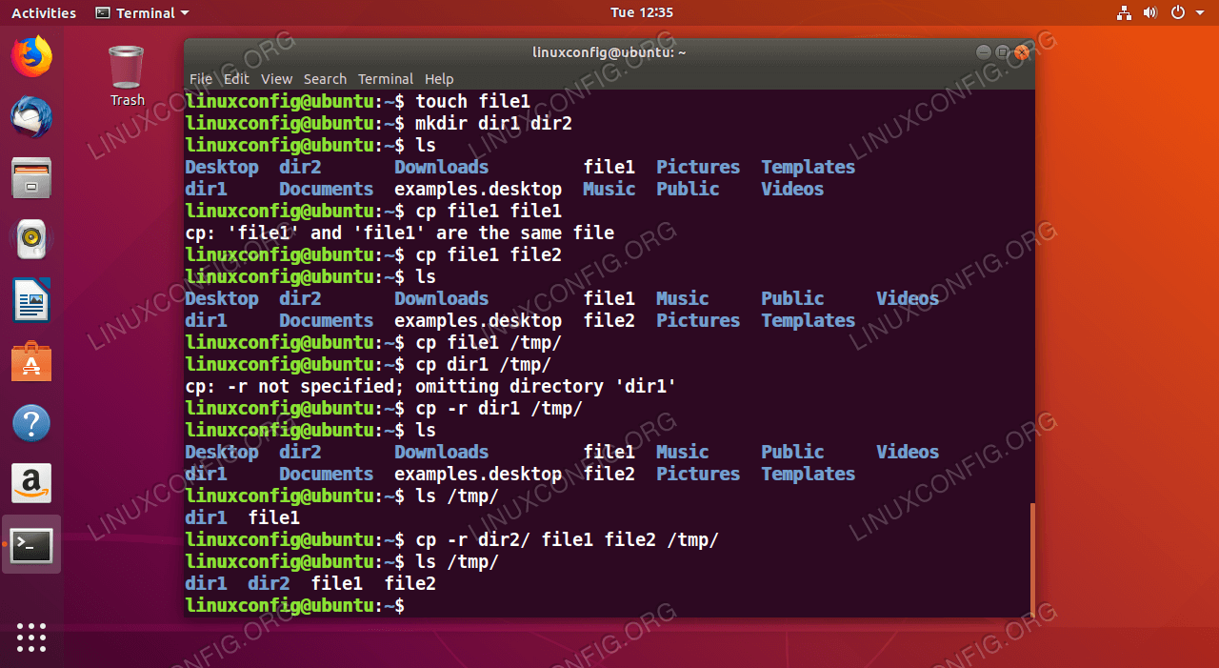This screenshot has width=1219, height=668.
Task: Open the Trash desktop icon
Action: click(x=127, y=75)
